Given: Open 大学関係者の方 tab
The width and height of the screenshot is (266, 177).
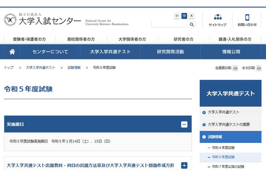Looking at the screenshot, I should (x=132, y=39).
